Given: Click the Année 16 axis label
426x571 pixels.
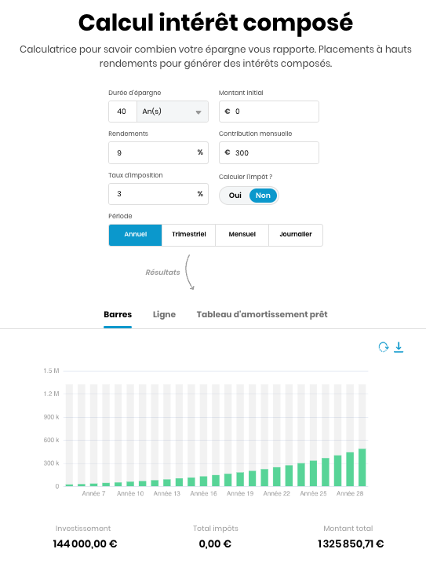Looking at the screenshot, I should point(203,493).
